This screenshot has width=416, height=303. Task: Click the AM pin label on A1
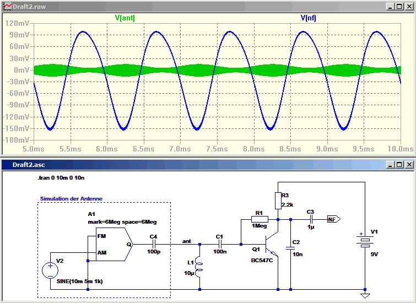(101, 252)
